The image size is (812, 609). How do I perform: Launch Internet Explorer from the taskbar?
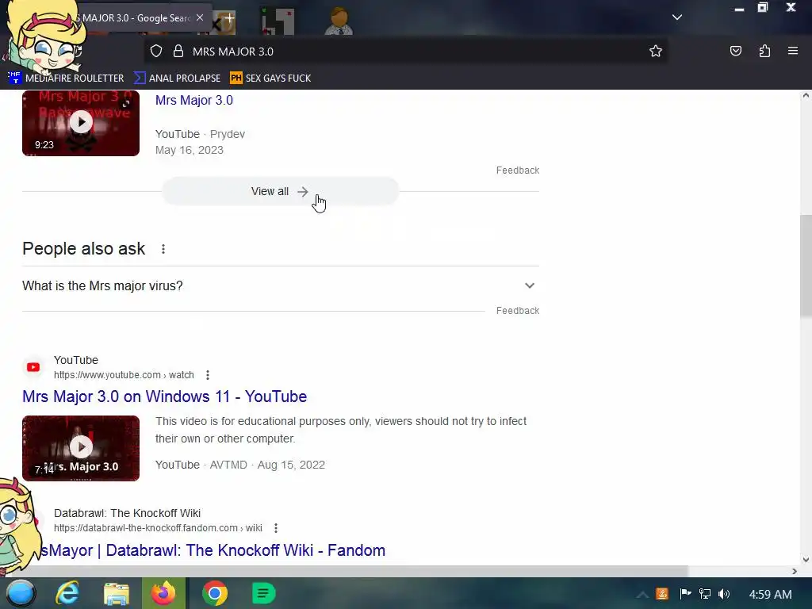click(x=68, y=593)
